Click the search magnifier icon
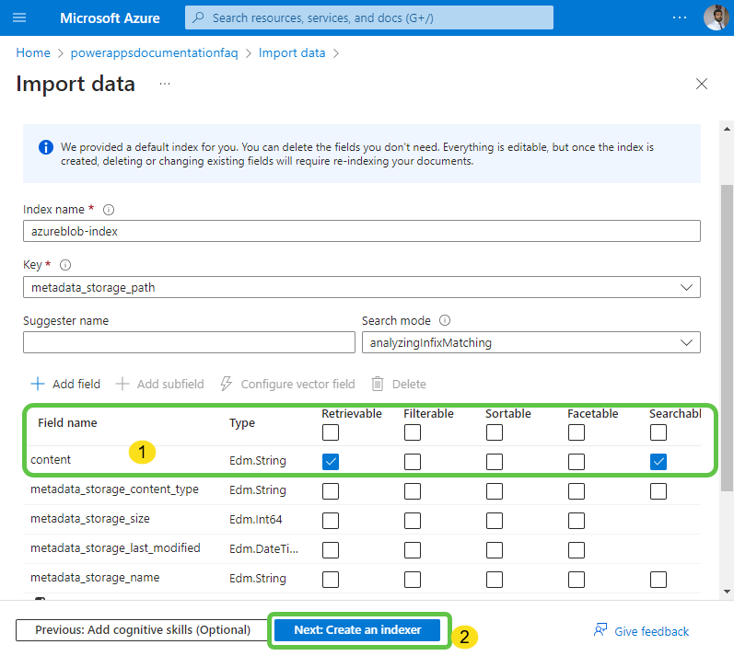Viewport: 734px width, 656px height. click(x=198, y=17)
